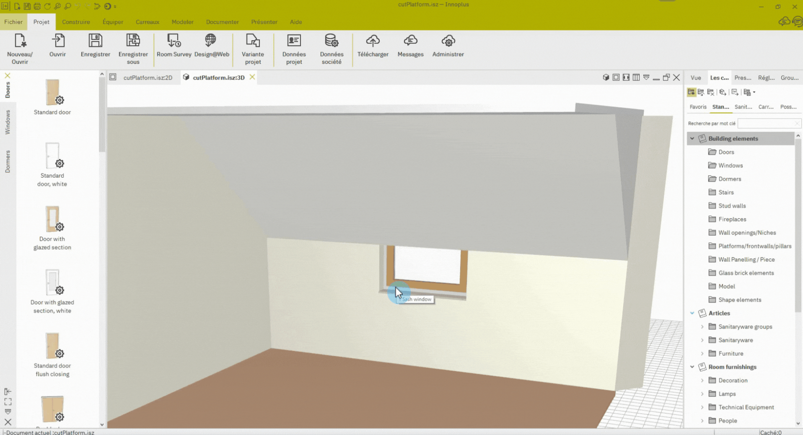803x435 pixels.
Task: Open the catalog save dropdown arrow
Action: [754, 92]
